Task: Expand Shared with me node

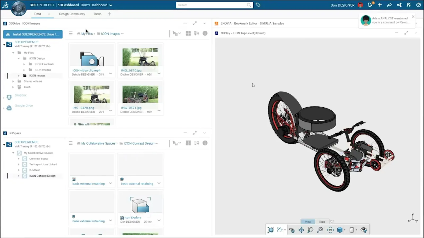Action: (x=13, y=81)
